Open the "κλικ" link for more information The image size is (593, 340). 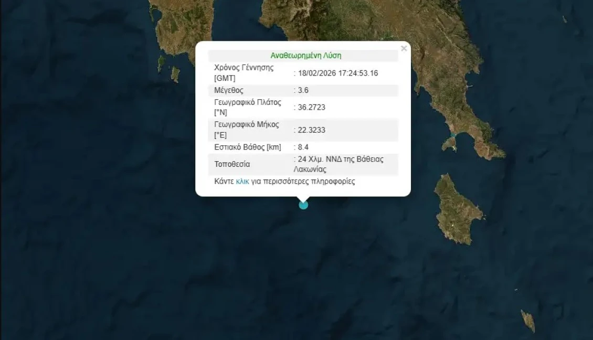pyautogui.click(x=242, y=182)
